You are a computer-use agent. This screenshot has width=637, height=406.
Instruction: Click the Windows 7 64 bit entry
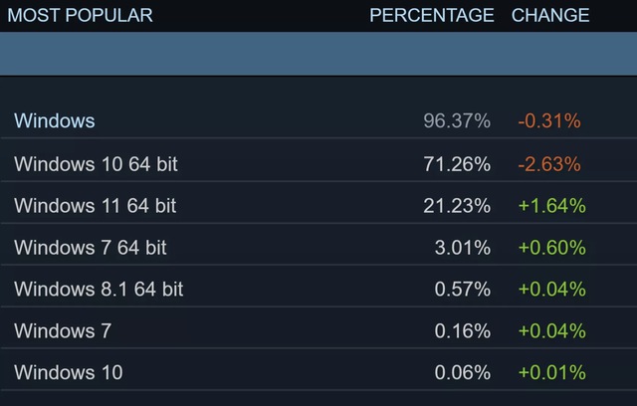pos(91,248)
